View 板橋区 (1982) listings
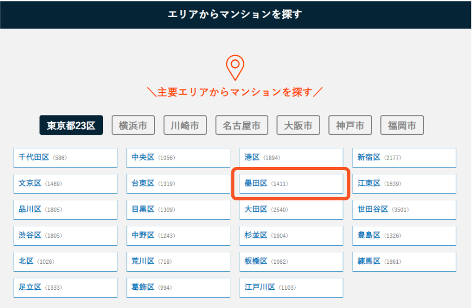This screenshot has height=308, width=472. pos(291,262)
